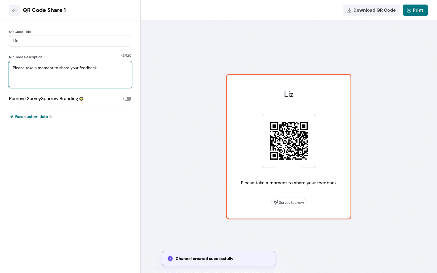Click the checkmark icon in the success toast
This screenshot has height=273, width=437.
(x=170, y=259)
